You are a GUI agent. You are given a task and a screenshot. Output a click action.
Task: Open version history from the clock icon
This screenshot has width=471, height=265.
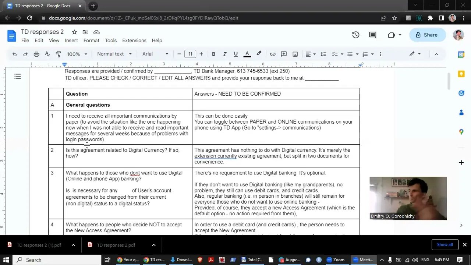(x=356, y=35)
